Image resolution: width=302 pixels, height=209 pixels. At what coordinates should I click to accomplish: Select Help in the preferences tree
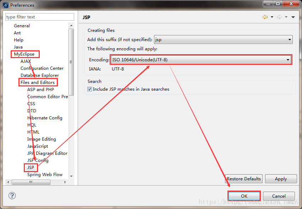tap(18, 40)
